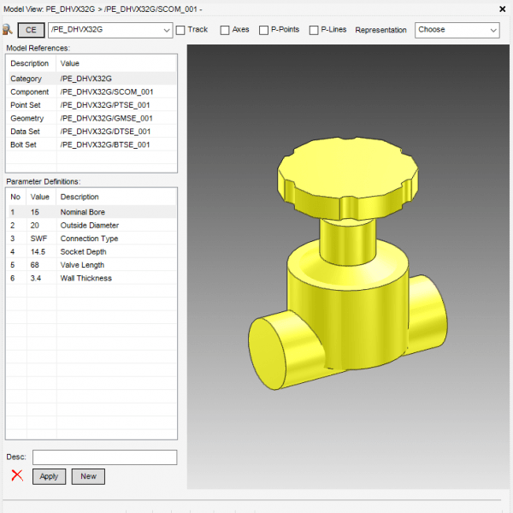This screenshot has width=513, height=513.
Task: Choose the Valve Length parameter row
Action: 91,265
